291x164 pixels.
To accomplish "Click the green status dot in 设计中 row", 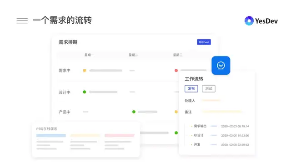I will pos(85,92).
